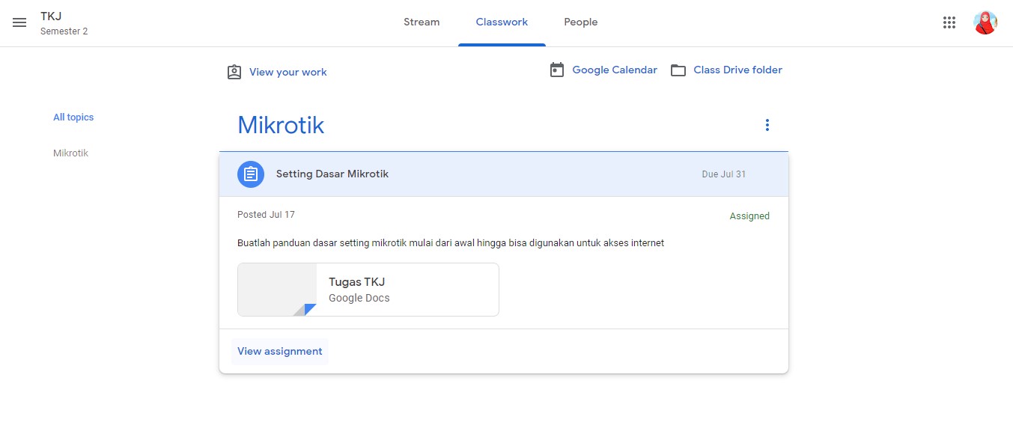This screenshot has width=1013, height=443.
Task: Click the Mikrotik topic heading
Action: (281, 125)
